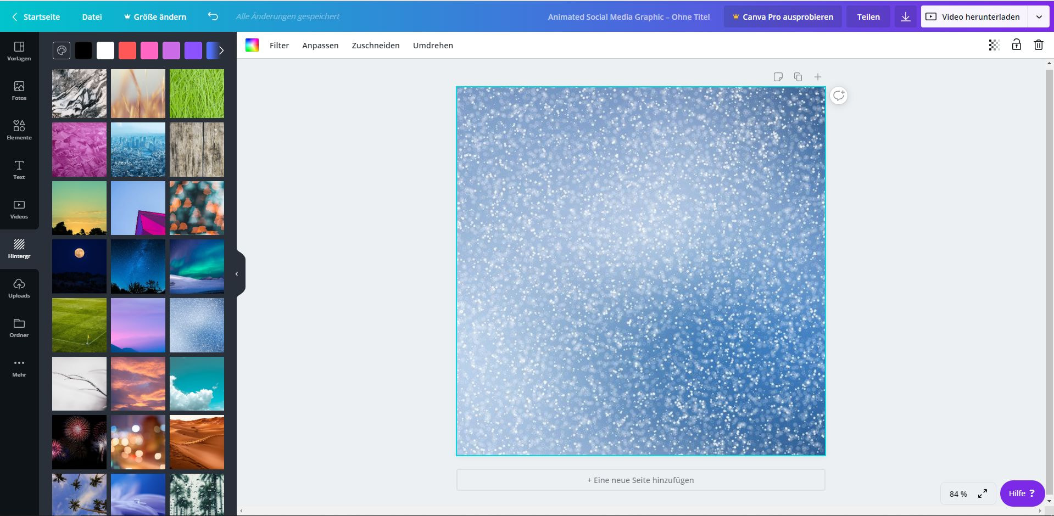
Task: Open the Elemente sidebar section
Action: click(19, 130)
